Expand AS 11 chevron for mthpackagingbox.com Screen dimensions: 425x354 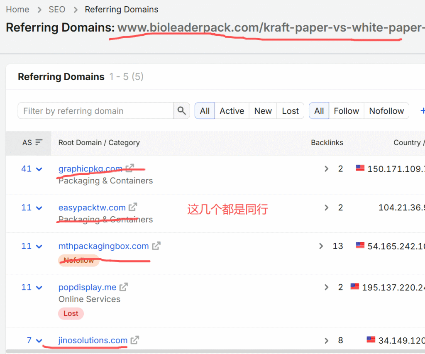coord(39,247)
